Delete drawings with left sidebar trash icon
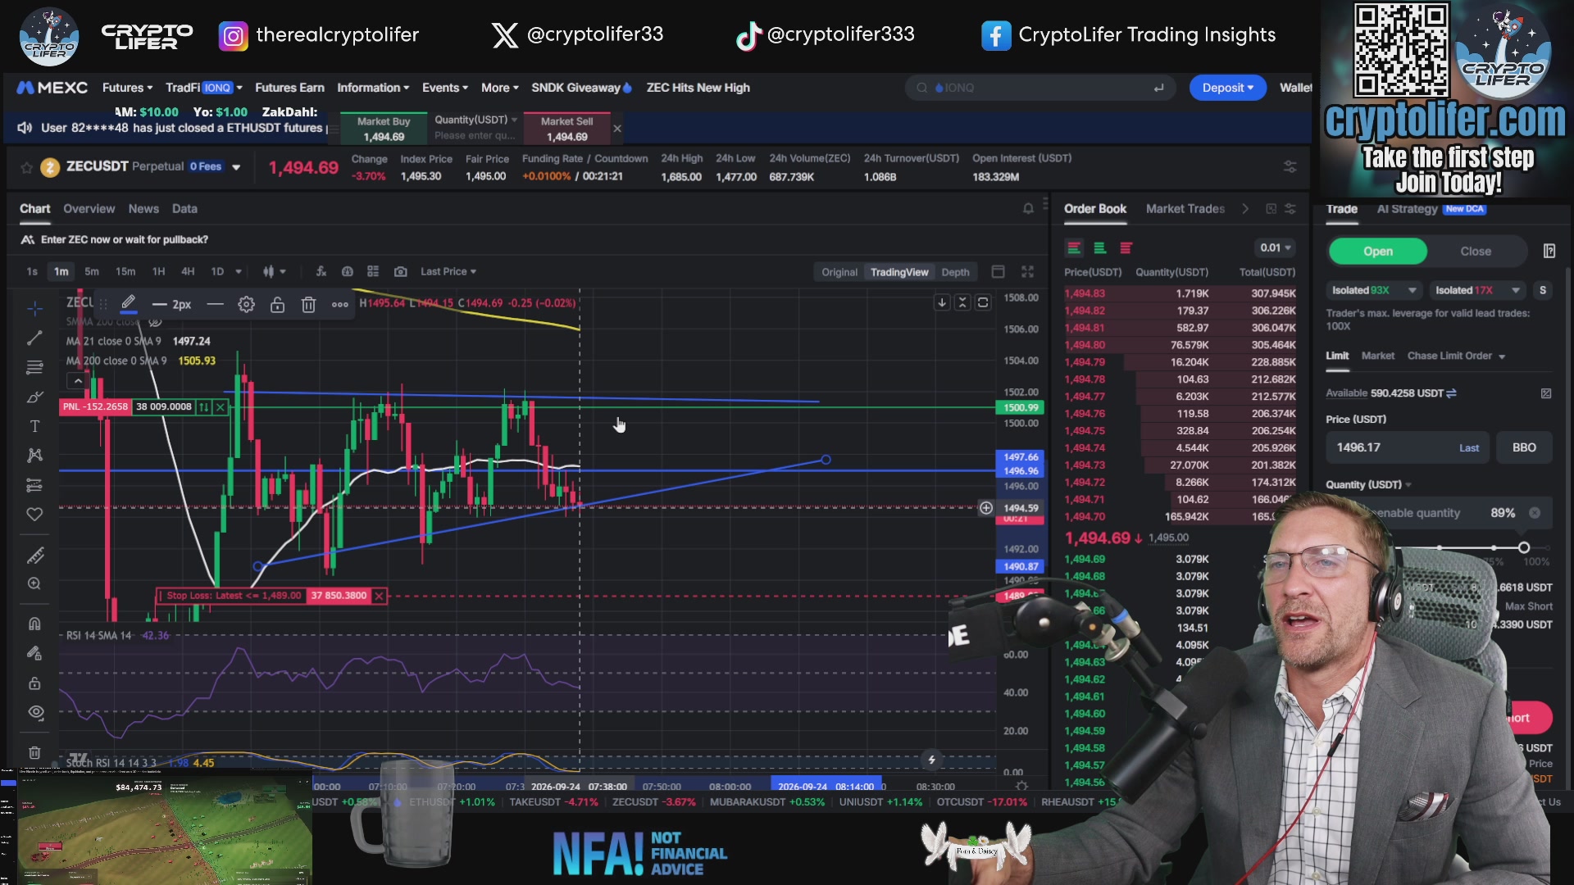The width and height of the screenshot is (1574, 885). (x=34, y=752)
